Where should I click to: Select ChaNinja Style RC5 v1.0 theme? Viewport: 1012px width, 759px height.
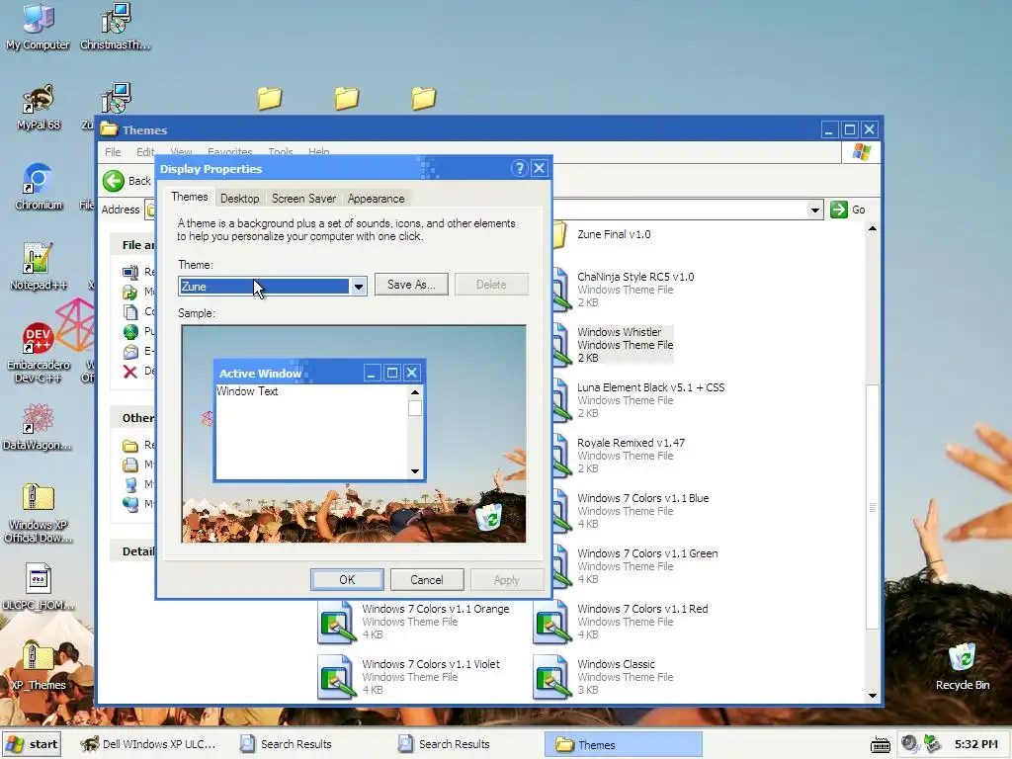click(624, 290)
